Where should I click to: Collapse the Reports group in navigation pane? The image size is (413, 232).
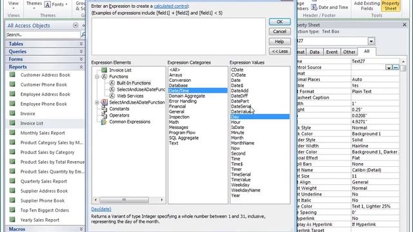[81, 67]
